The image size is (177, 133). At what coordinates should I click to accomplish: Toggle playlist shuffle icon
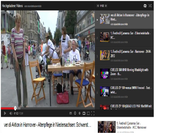click(150, 6)
